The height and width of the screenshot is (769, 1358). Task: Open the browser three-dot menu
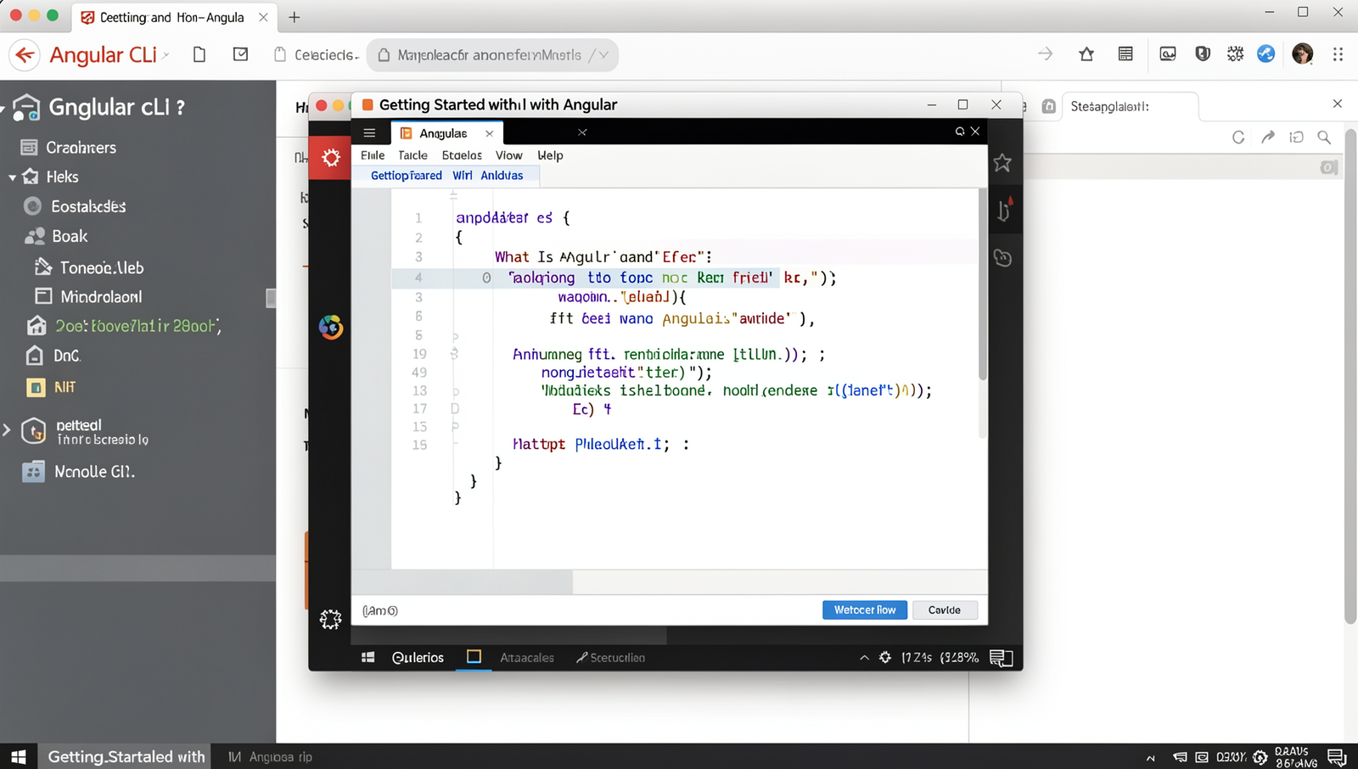click(1338, 54)
